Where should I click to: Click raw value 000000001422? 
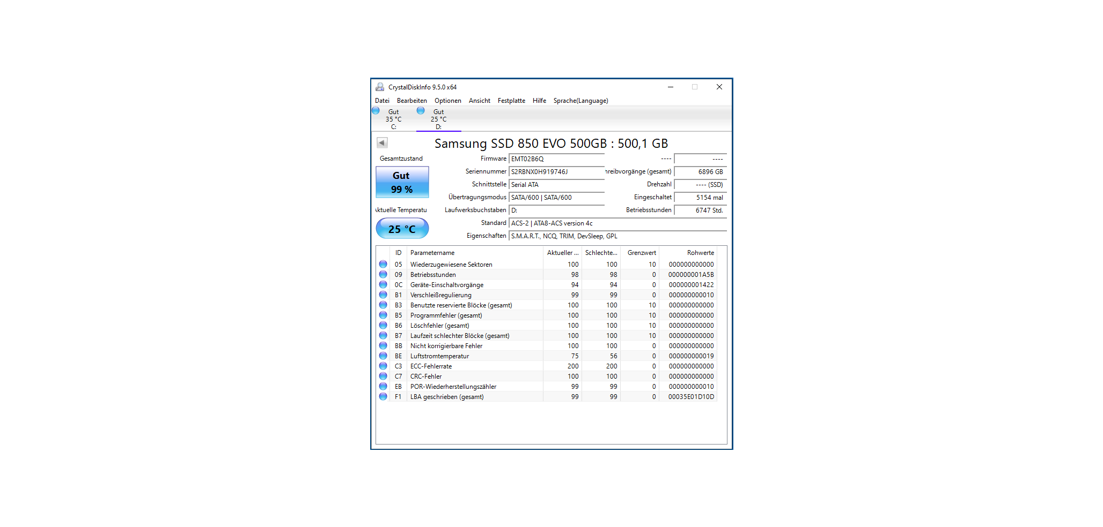pyautogui.click(x=691, y=285)
